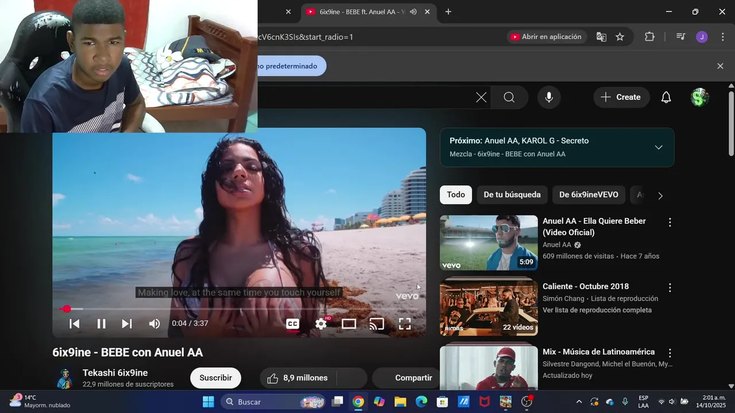Skip to the next video in the player
Viewport: 735px width, 413px height.
(x=127, y=324)
